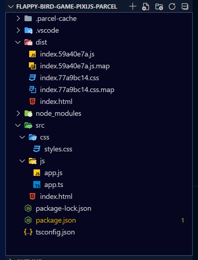Click the node_modules folder icon

click(28, 114)
